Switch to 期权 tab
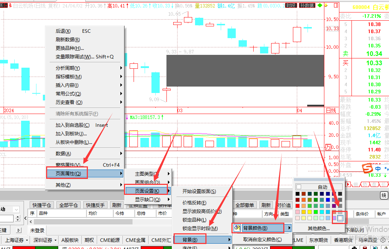This screenshot has width=389, height=249. (x=89, y=240)
